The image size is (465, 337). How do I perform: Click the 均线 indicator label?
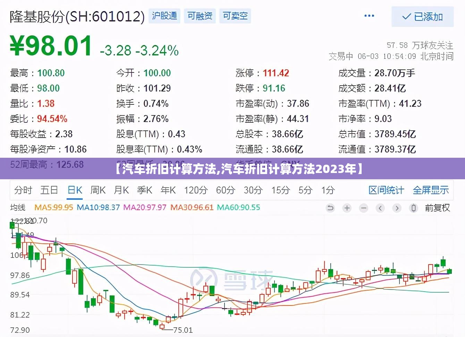[18, 207]
